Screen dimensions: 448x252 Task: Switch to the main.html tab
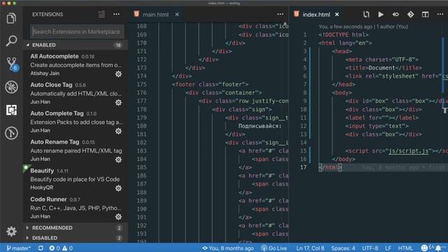pos(155,14)
